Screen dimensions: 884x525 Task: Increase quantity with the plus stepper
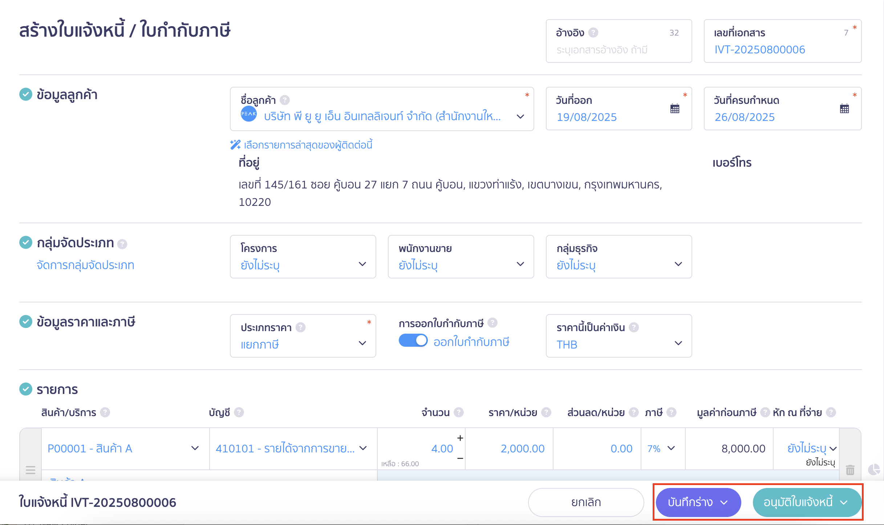(x=460, y=438)
